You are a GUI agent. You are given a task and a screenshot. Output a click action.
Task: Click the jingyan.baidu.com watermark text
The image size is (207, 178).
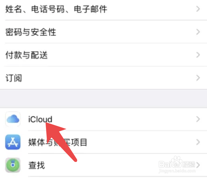177,171
